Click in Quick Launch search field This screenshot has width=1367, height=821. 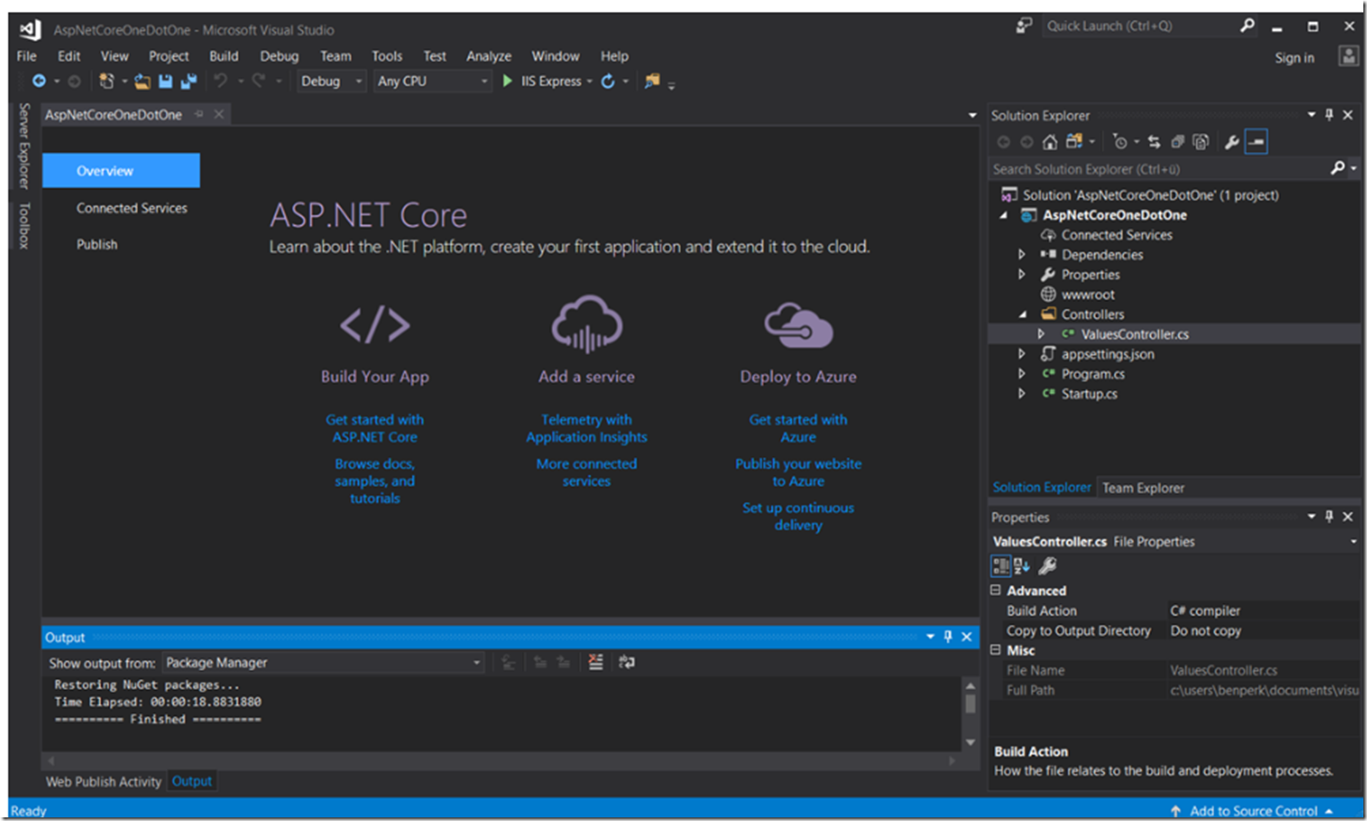click(1141, 25)
